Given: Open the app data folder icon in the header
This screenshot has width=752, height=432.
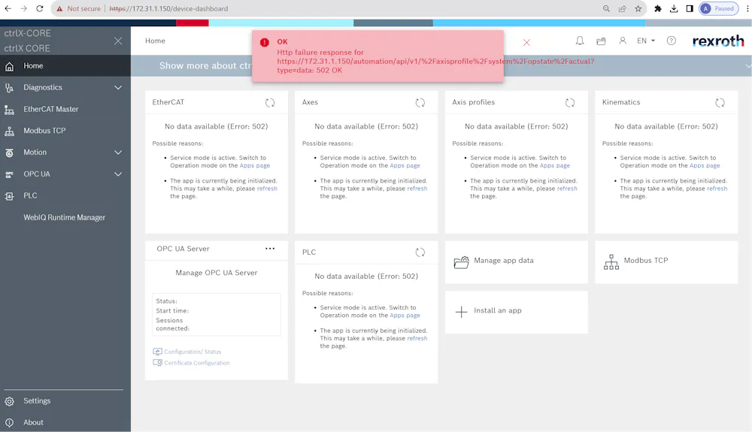Looking at the screenshot, I should coord(601,41).
